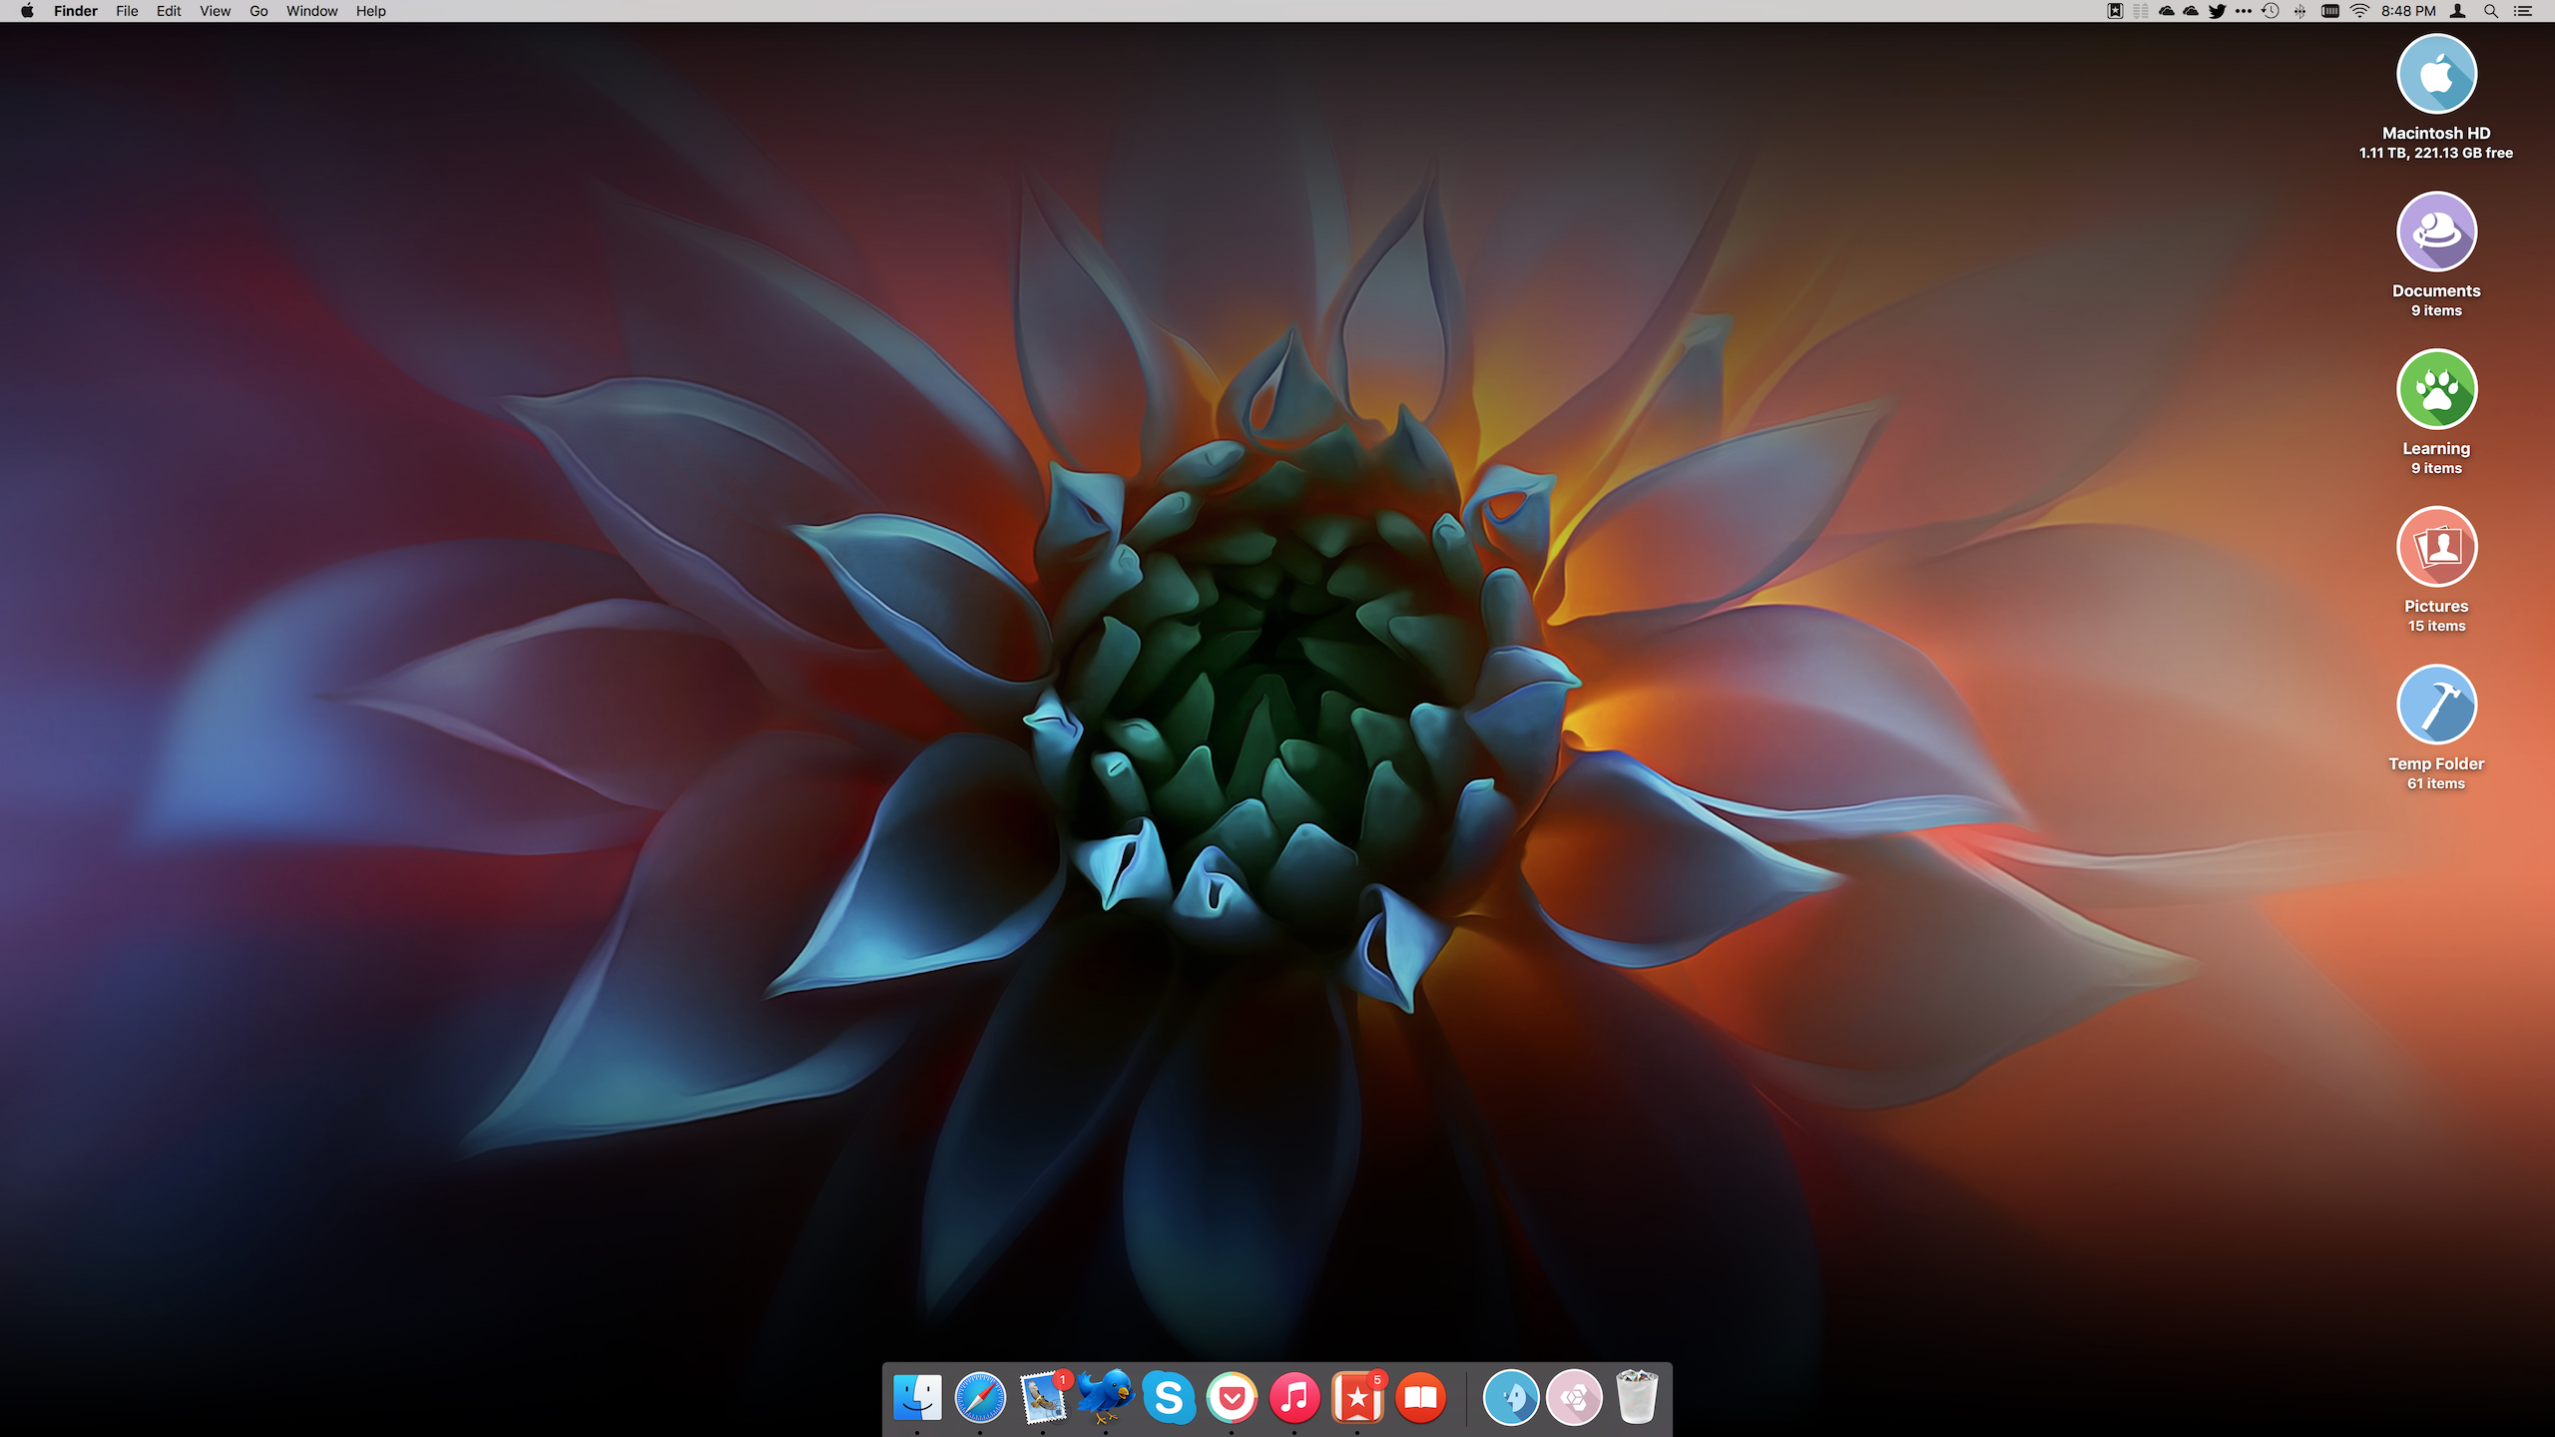Open the Music app in the dock
This screenshot has height=1437, width=2555.
1294,1397
